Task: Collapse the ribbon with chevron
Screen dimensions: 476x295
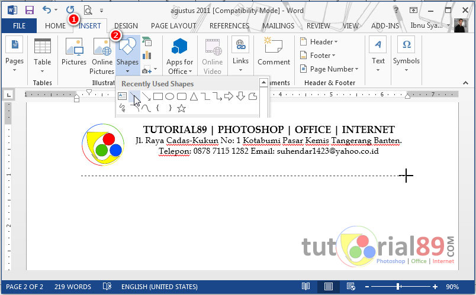Action: coord(465,83)
